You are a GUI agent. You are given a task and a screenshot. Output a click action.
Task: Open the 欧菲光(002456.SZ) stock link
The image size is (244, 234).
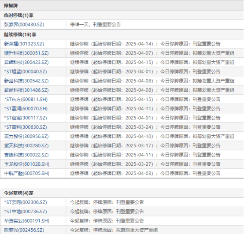24,230
